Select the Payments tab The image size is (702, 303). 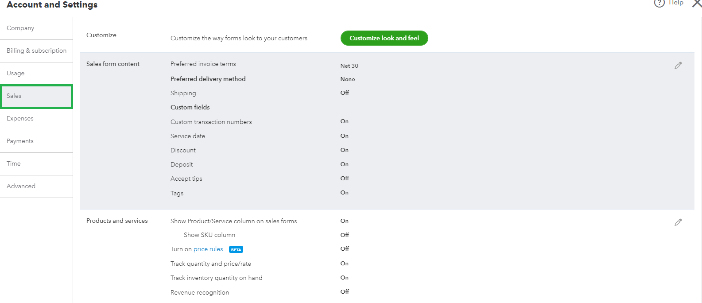click(20, 140)
